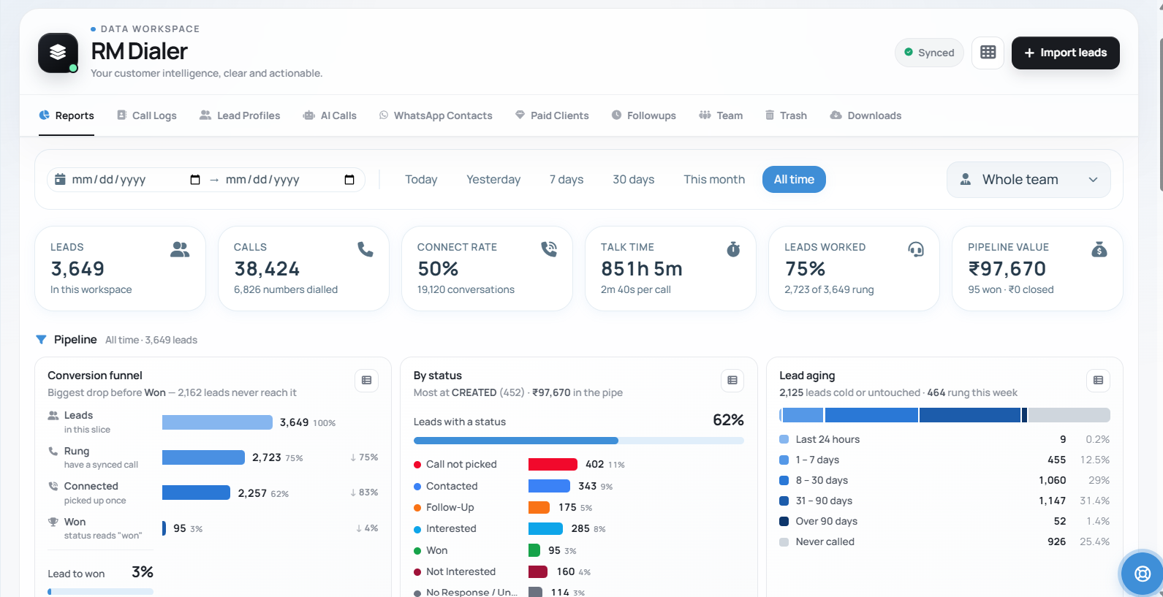This screenshot has width=1163, height=597.
Task: Select the 30 days range
Action: 633,180
